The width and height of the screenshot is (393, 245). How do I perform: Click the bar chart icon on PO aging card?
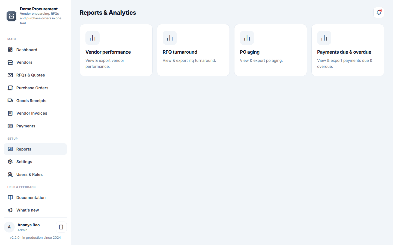247,38
